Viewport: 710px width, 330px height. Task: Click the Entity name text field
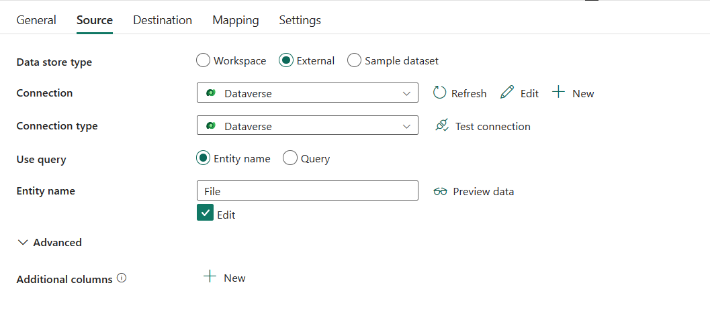click(x=308, y=191)
